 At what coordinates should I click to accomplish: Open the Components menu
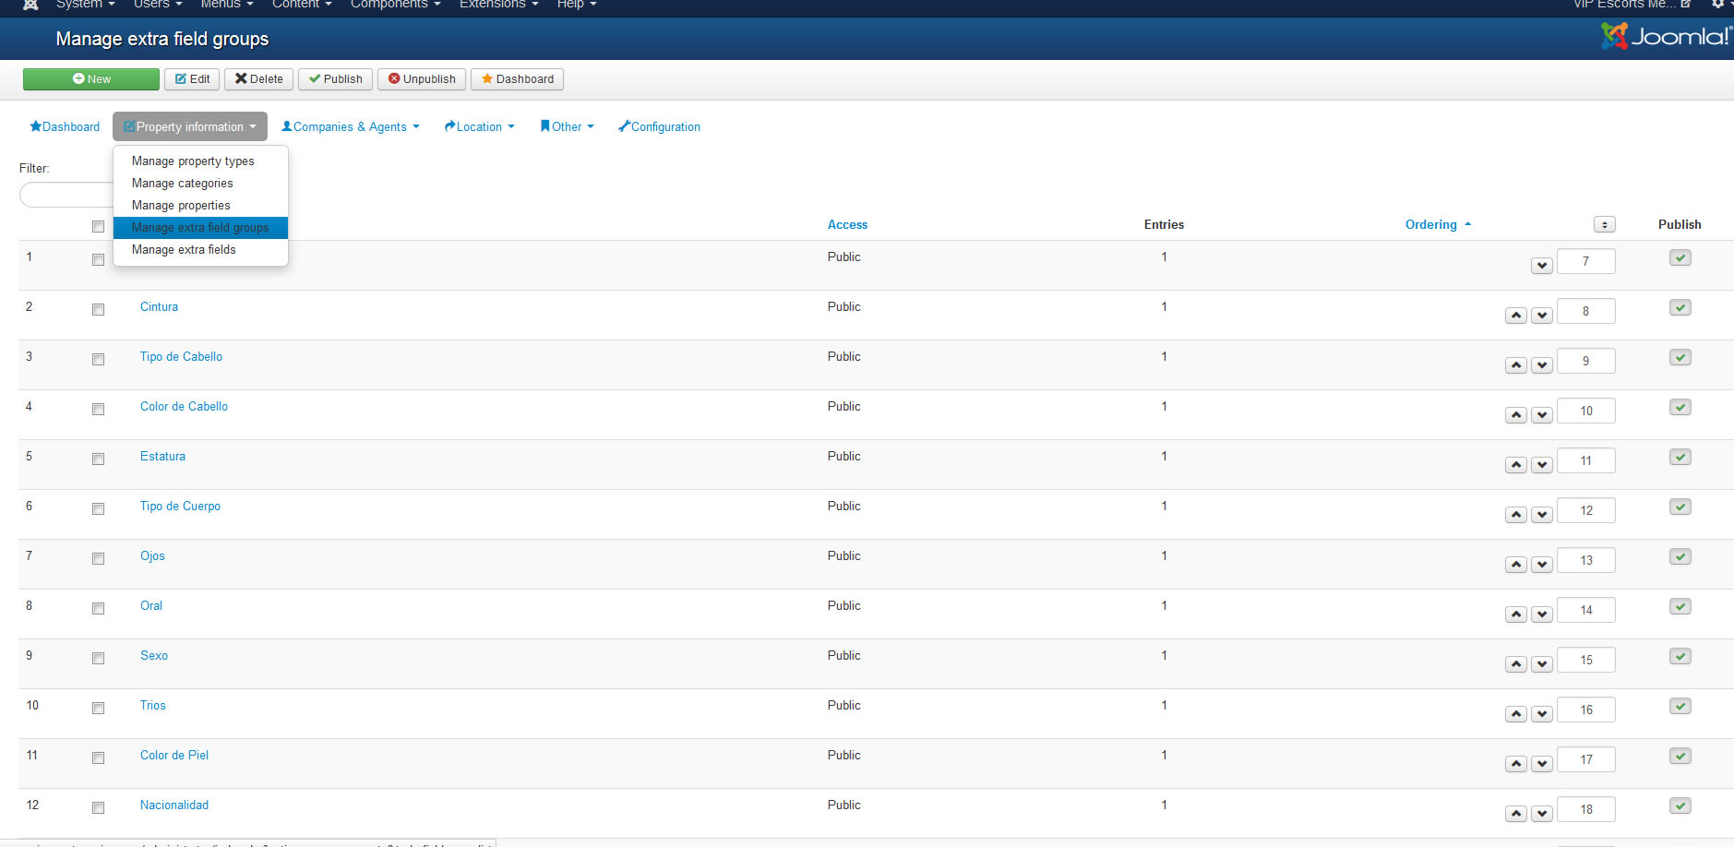pos(396,5)
